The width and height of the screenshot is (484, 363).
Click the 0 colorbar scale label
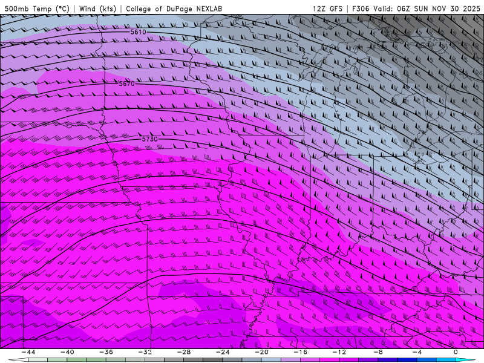[x=456, y=352]
